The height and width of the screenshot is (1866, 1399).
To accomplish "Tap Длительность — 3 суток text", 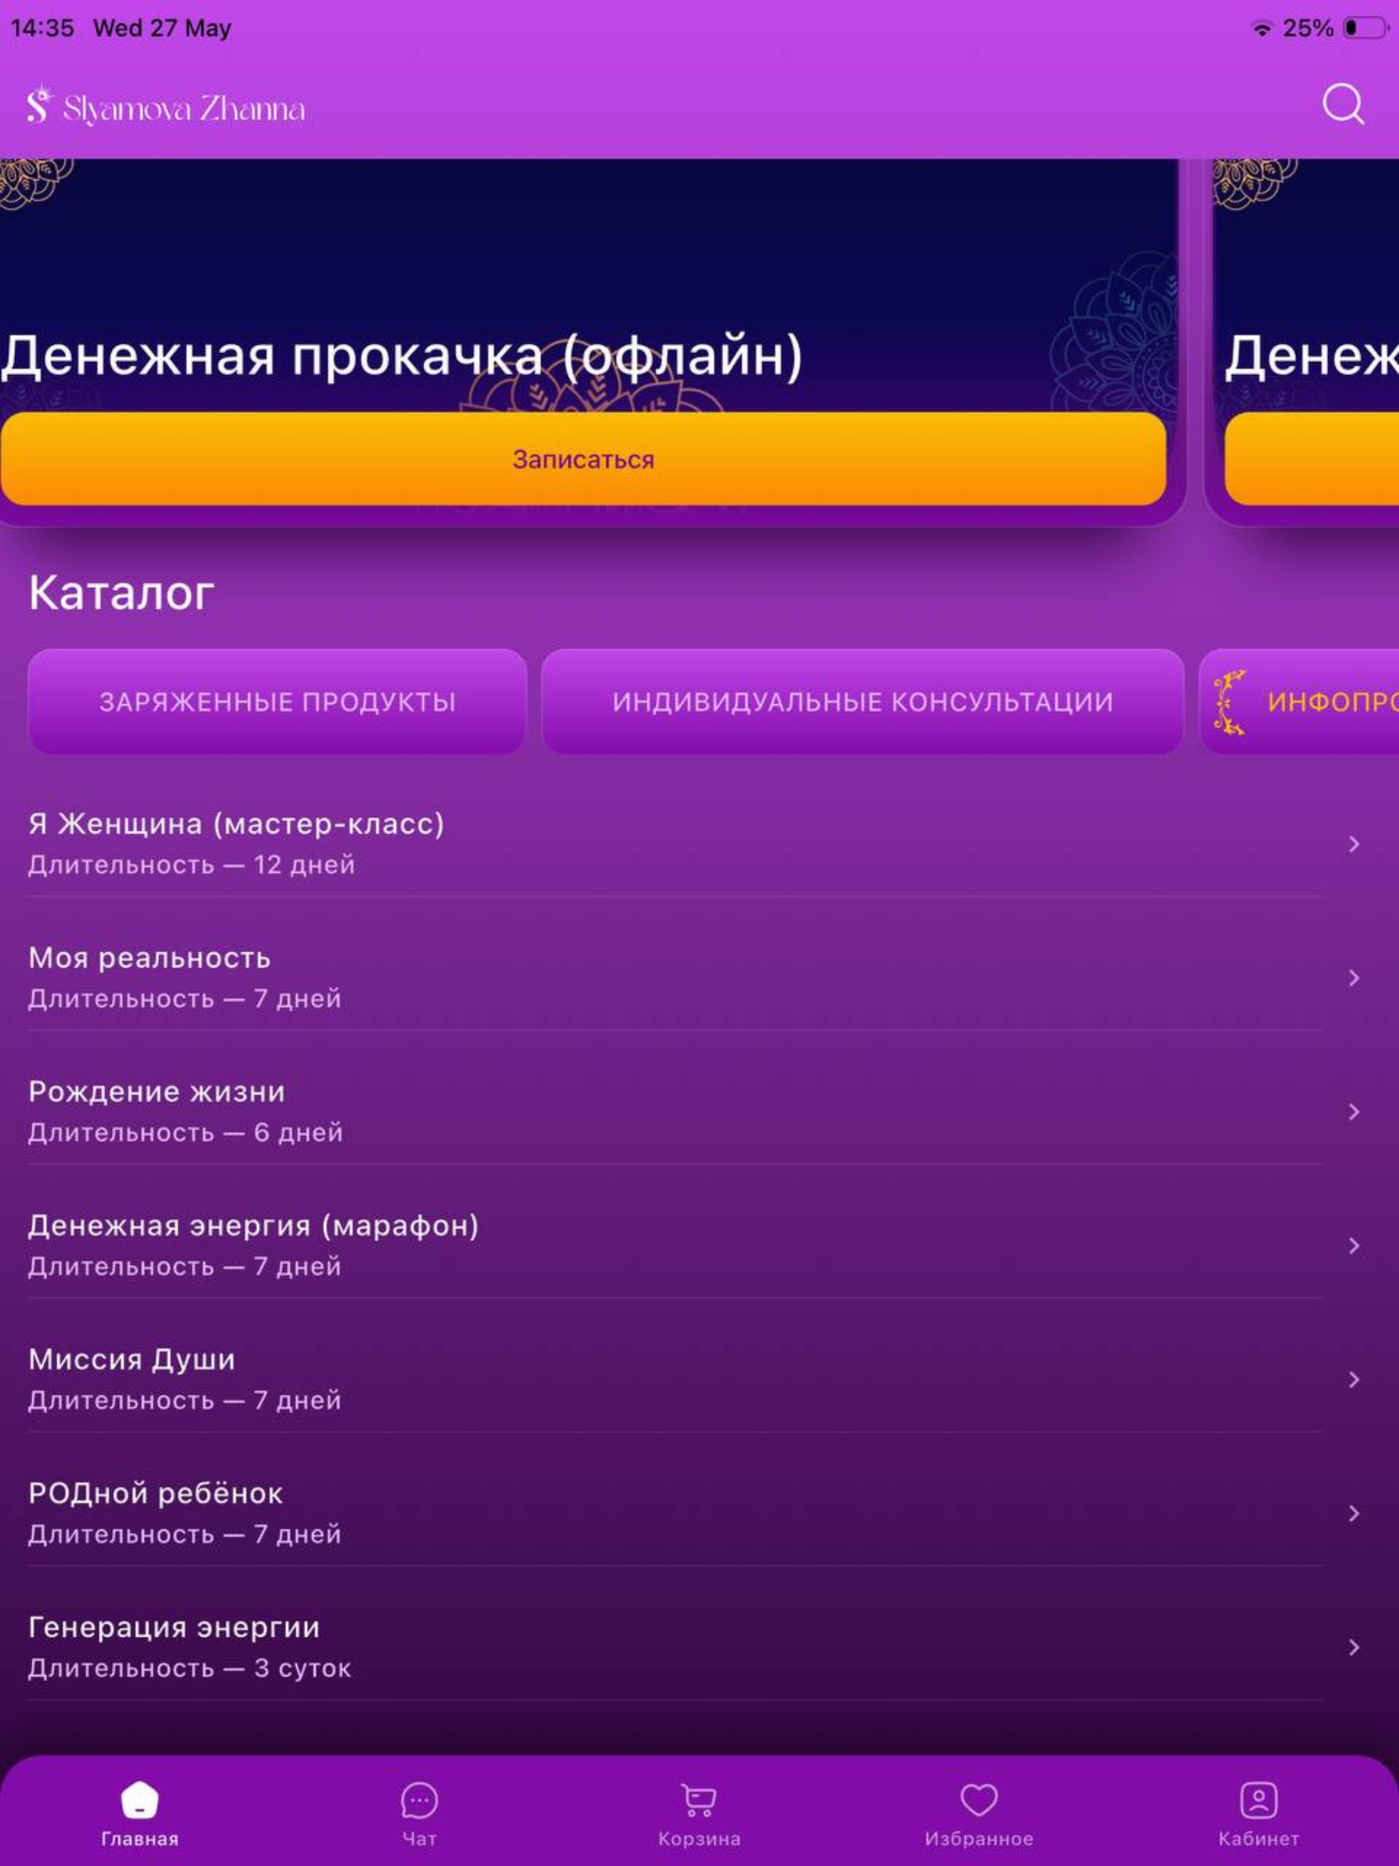I will click(x=190, y=1669).
